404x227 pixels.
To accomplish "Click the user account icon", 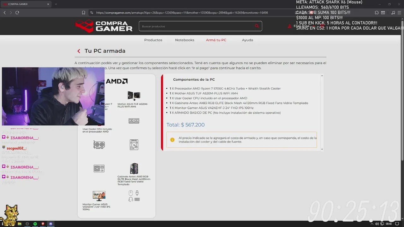I will point(289,26).
